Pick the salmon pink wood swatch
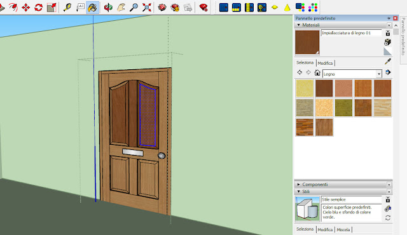407x235 pixels. (343, 88)
